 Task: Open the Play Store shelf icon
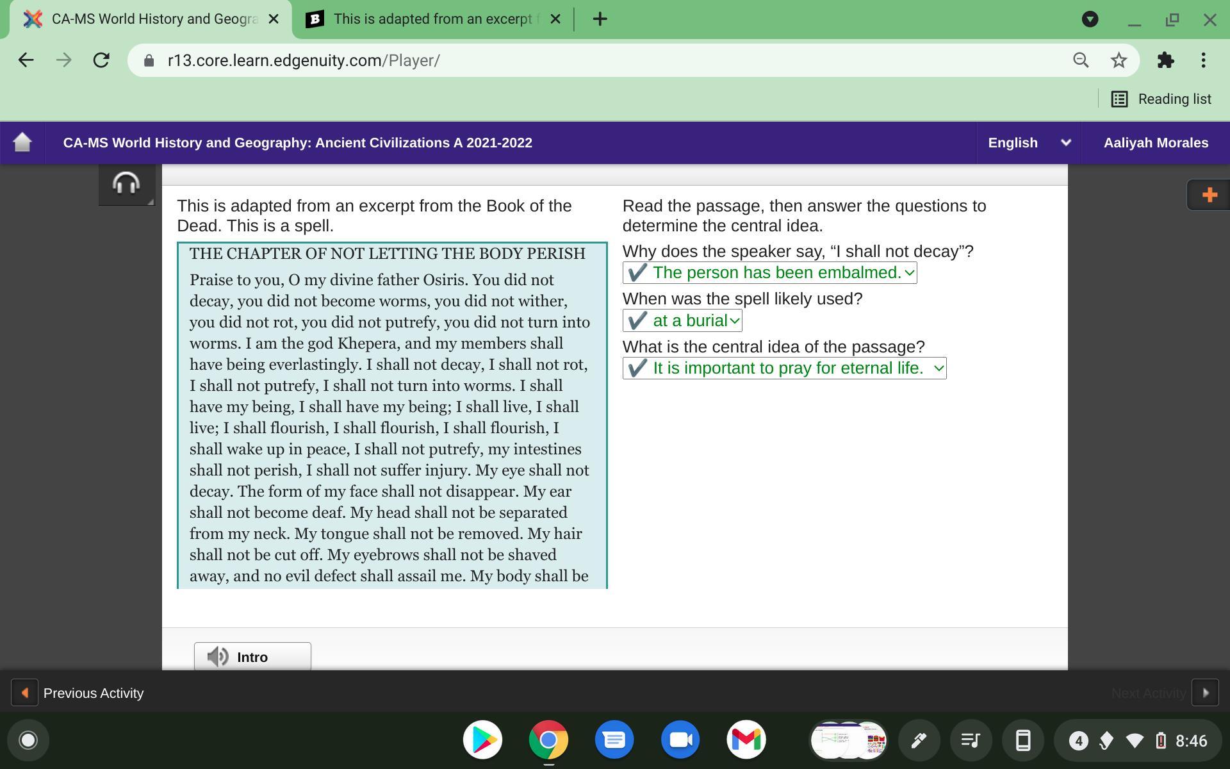click(x=482, y=740)
